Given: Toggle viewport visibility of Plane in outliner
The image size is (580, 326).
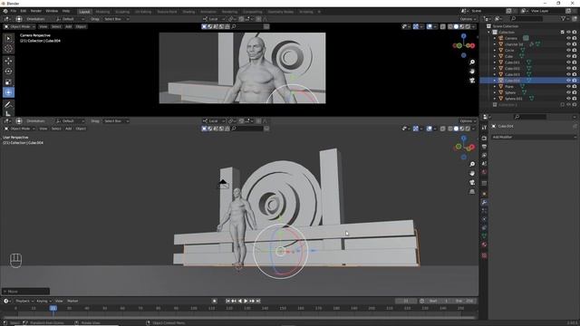Looking at the screenshot, I should (x=568, y=87).
